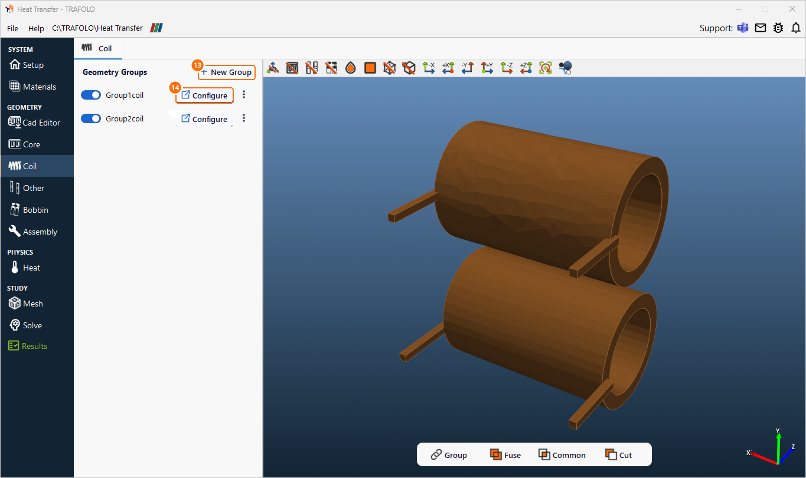Toggle off Group1coil switch
This screenshot has height=478, width=806.
tap(91, 95)
